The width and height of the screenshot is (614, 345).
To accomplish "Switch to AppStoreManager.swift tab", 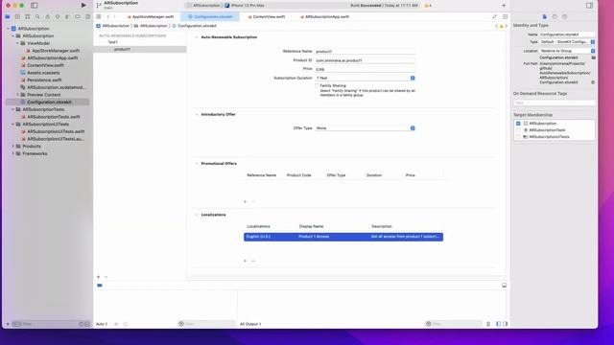I will click(151, 17).
